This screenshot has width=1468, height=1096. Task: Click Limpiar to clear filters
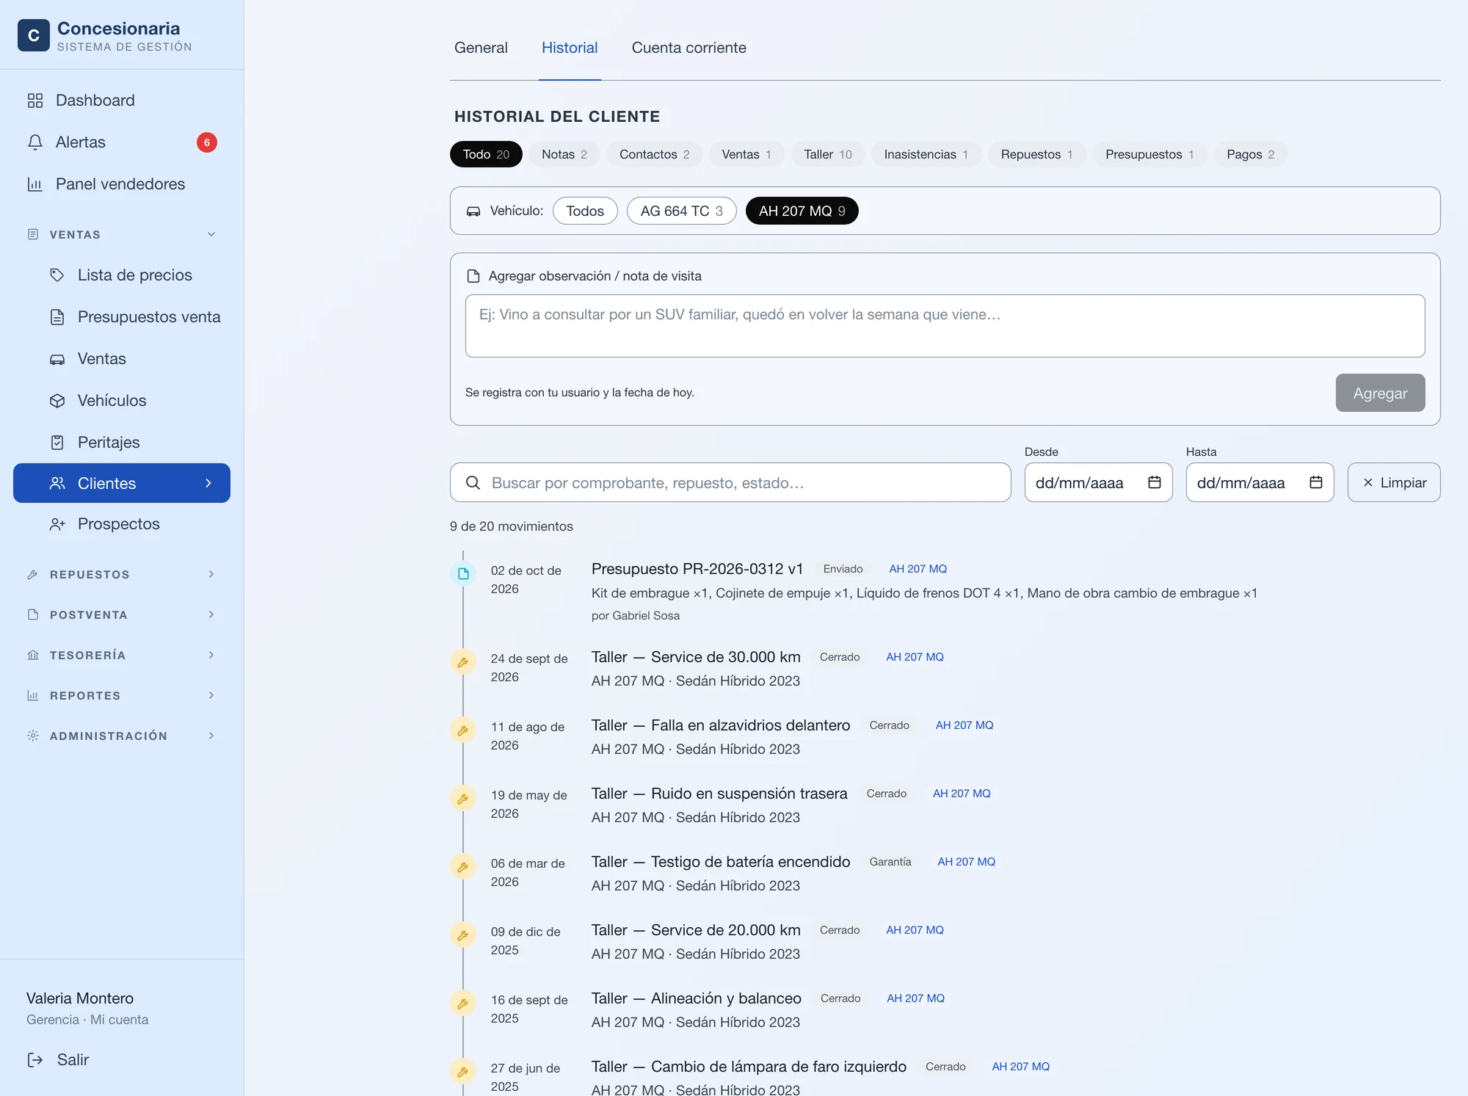point(1394,482)
